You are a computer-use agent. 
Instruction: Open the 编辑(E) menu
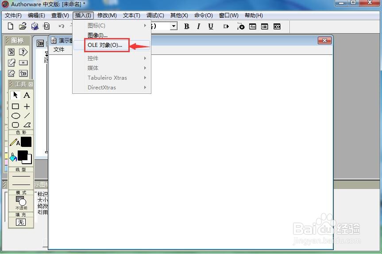coord(36,15)
